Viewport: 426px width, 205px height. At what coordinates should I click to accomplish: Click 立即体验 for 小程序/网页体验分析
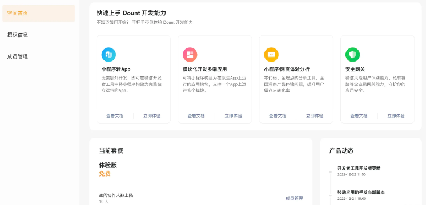tap(315, 116)
